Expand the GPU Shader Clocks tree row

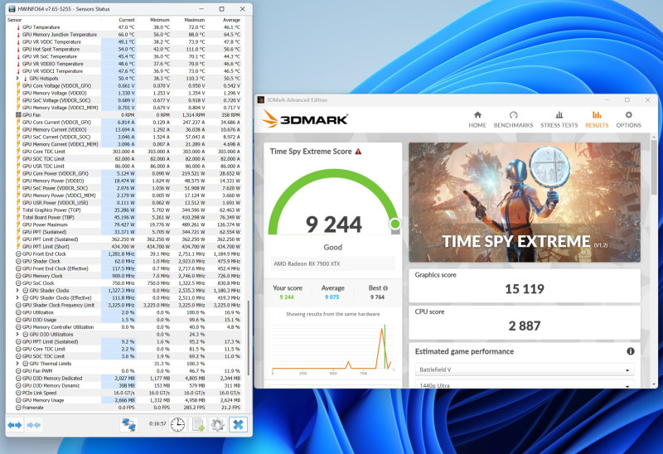17,291
